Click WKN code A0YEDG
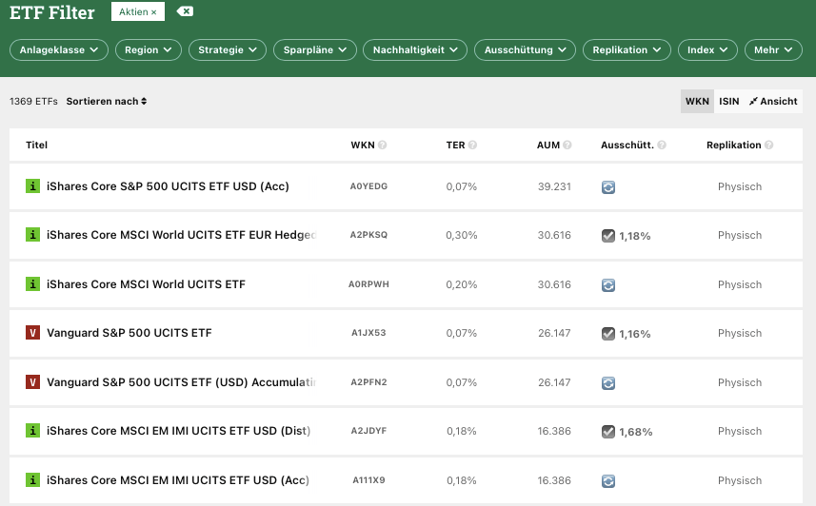This screenshot has width=816, height=506. 368,186
